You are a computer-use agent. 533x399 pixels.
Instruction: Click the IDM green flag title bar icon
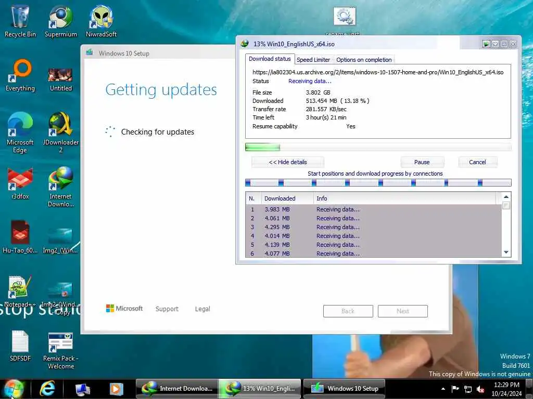click(x=486, y=44)
